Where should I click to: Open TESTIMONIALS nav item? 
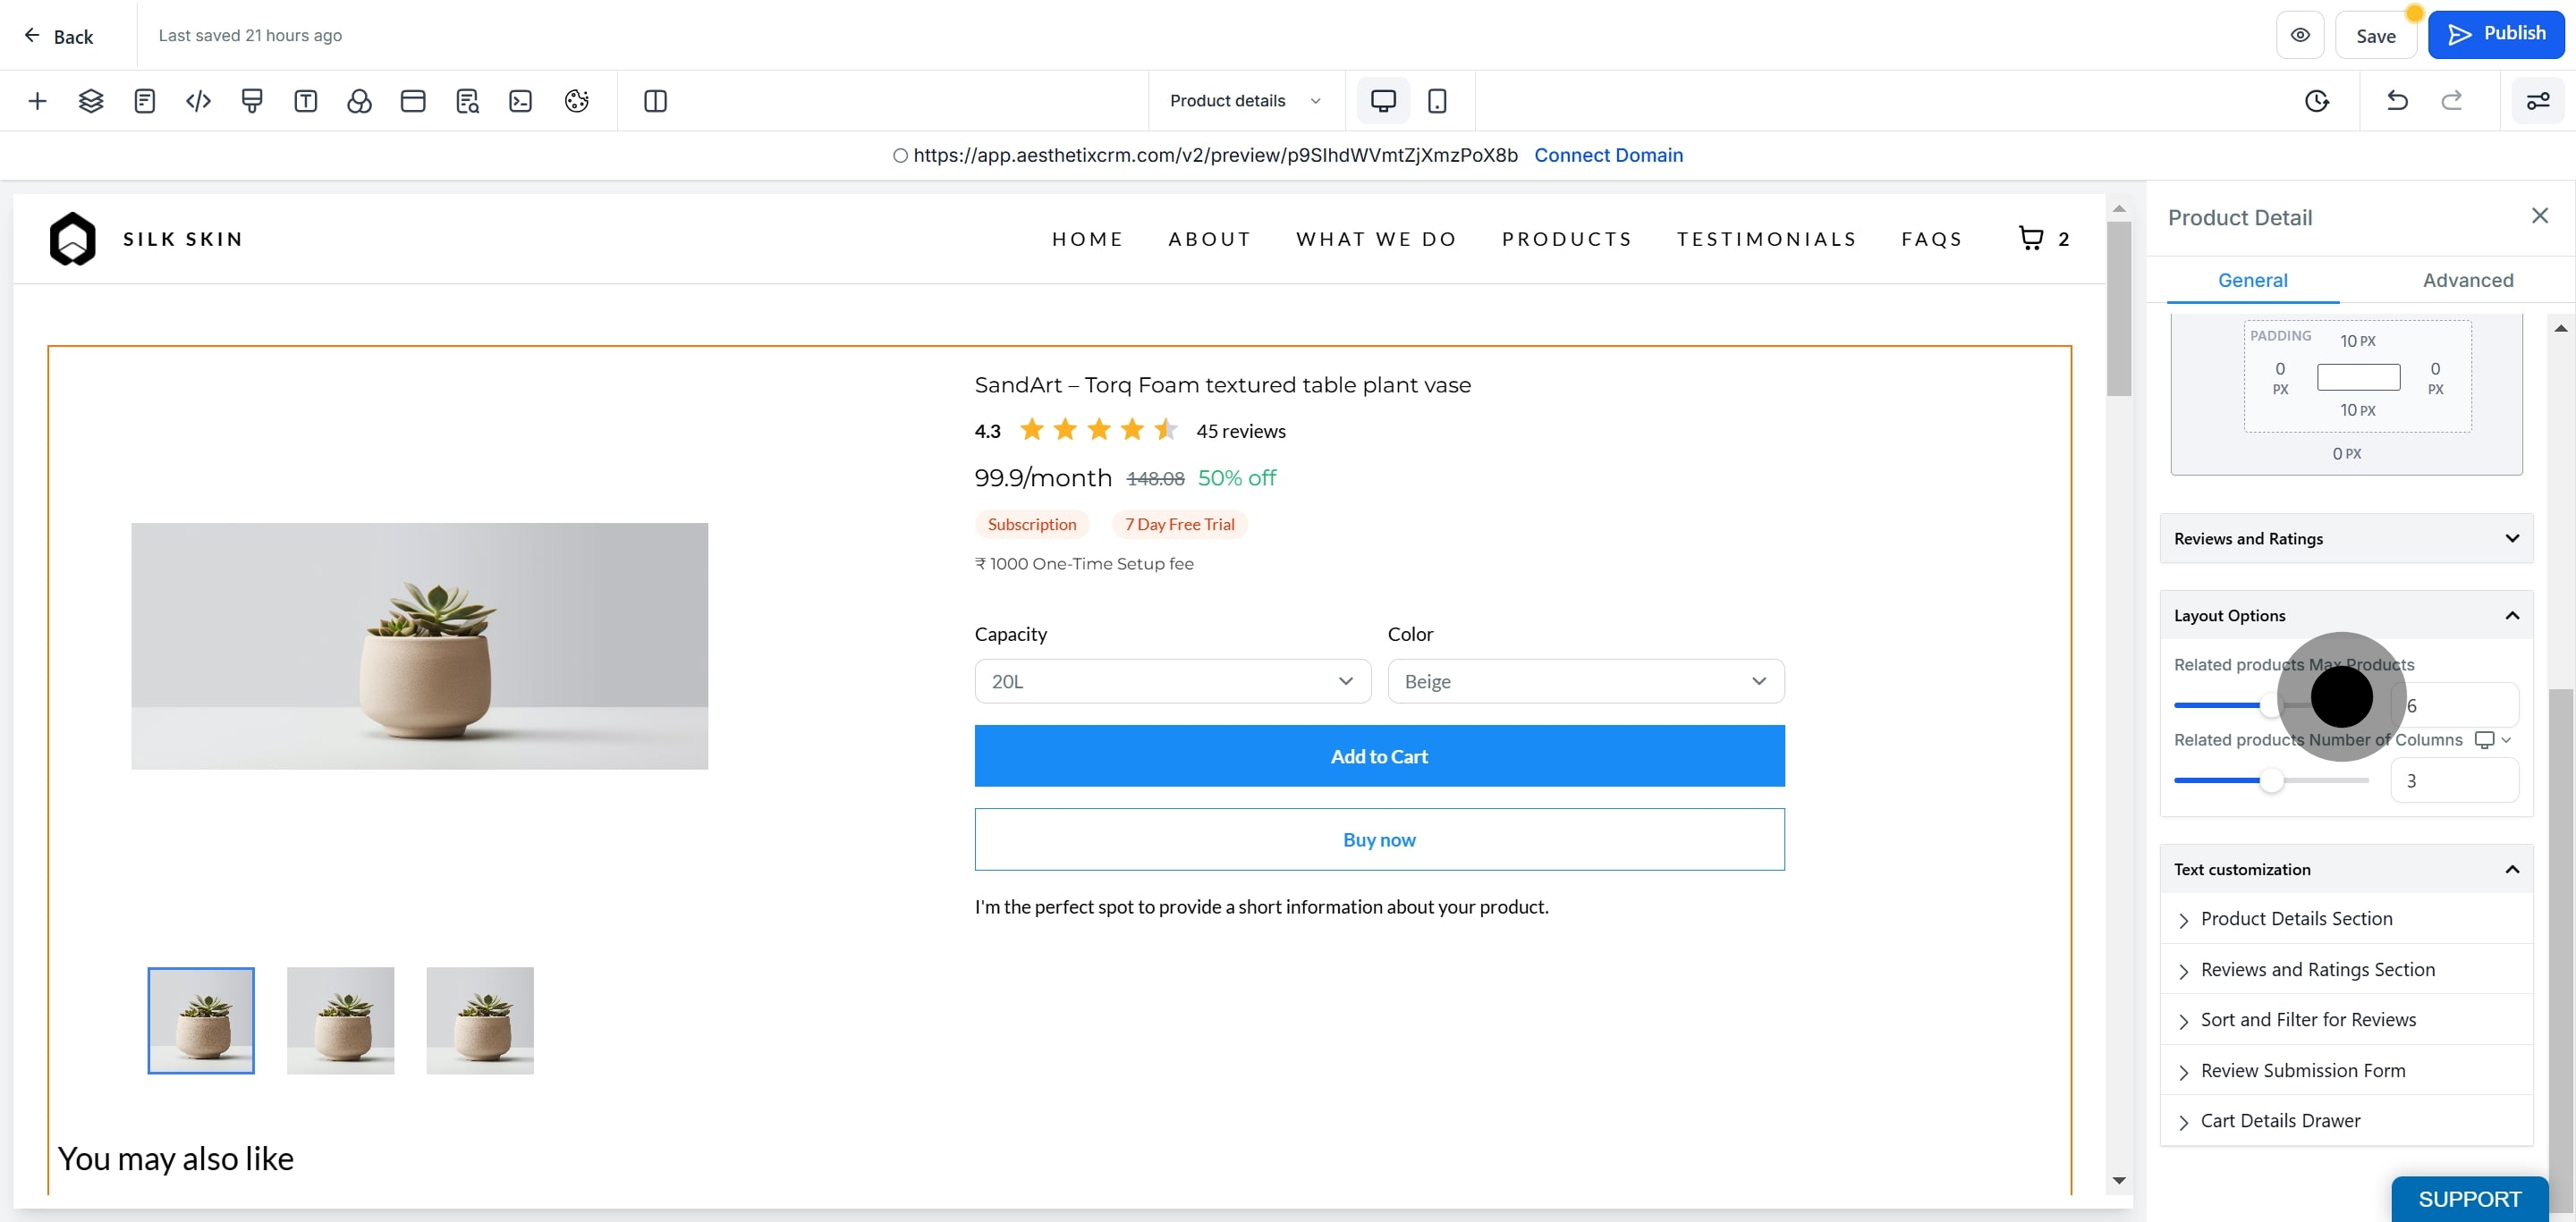click(1766, 239)
